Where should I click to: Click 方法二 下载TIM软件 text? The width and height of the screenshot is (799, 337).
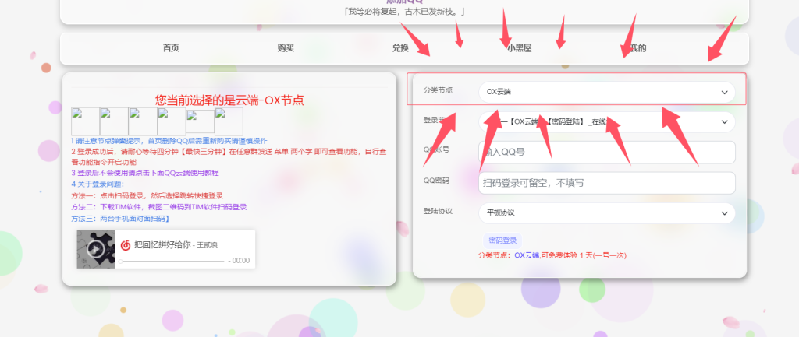tap(159, 207)
